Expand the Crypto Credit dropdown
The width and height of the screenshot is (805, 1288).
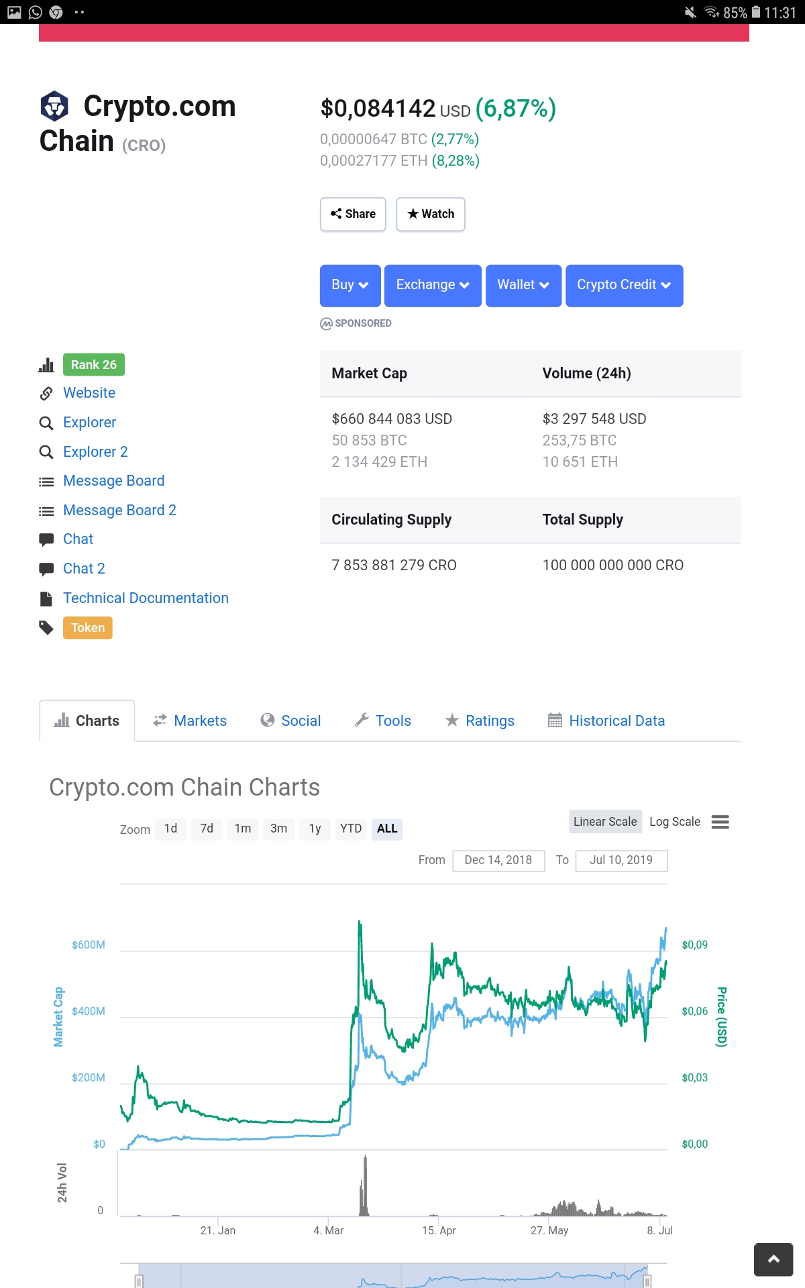(624, 285)
